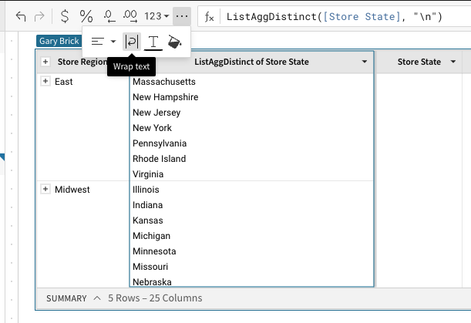Click the Rhode Island entry
This screenshot has height=323, width=471.
(160, 159)
